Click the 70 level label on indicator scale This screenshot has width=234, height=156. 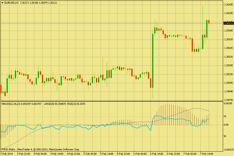tap(225, 116)
